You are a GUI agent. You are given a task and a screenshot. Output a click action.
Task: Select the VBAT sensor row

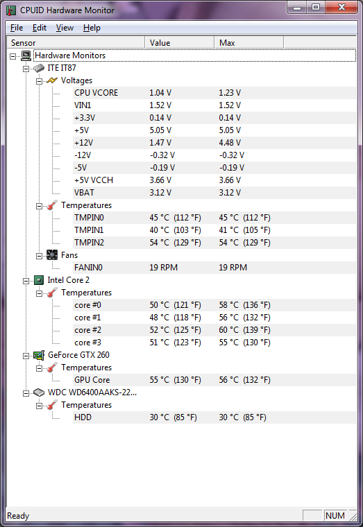point(214,193)
